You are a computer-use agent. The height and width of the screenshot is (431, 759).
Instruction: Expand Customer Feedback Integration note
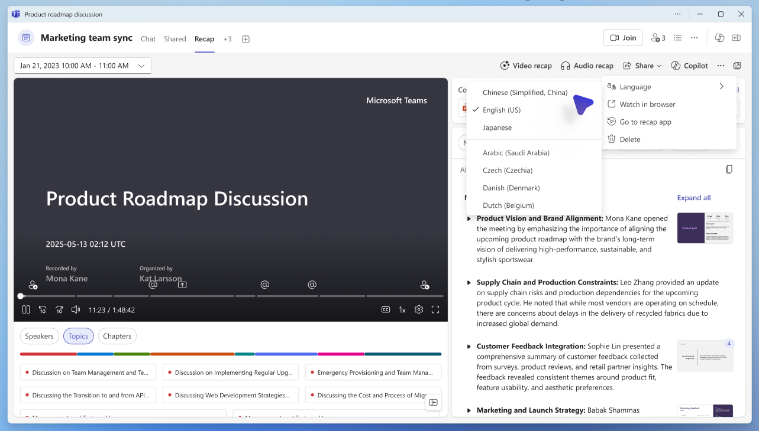(x=469, y=347)
